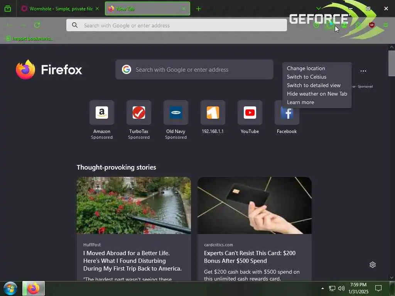395x296 pixels.
Task: Click the scrollbar up arrow
Action: [x=392, y=47]
